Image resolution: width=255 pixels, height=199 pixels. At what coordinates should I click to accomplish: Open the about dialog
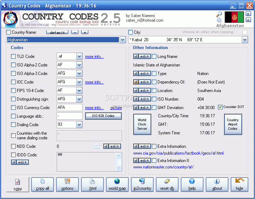217,184
